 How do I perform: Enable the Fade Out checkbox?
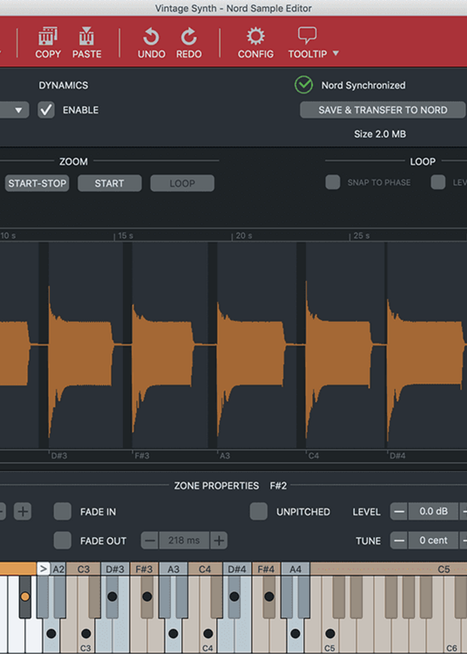[x=62, y=541]
